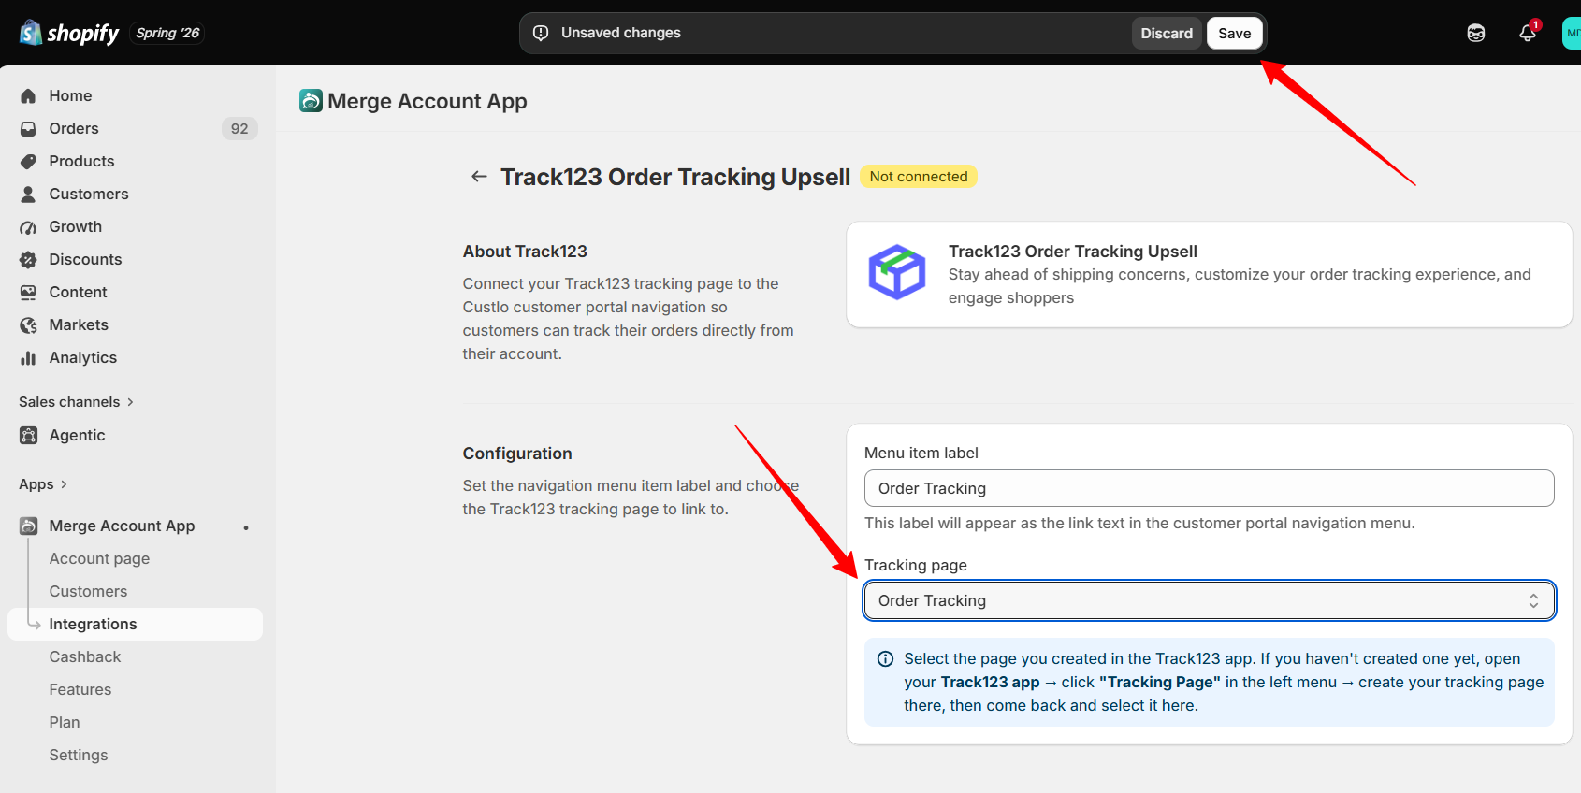Click the Analytics bar chart icon
The image size is (1581, 793).
pos(28,357)
